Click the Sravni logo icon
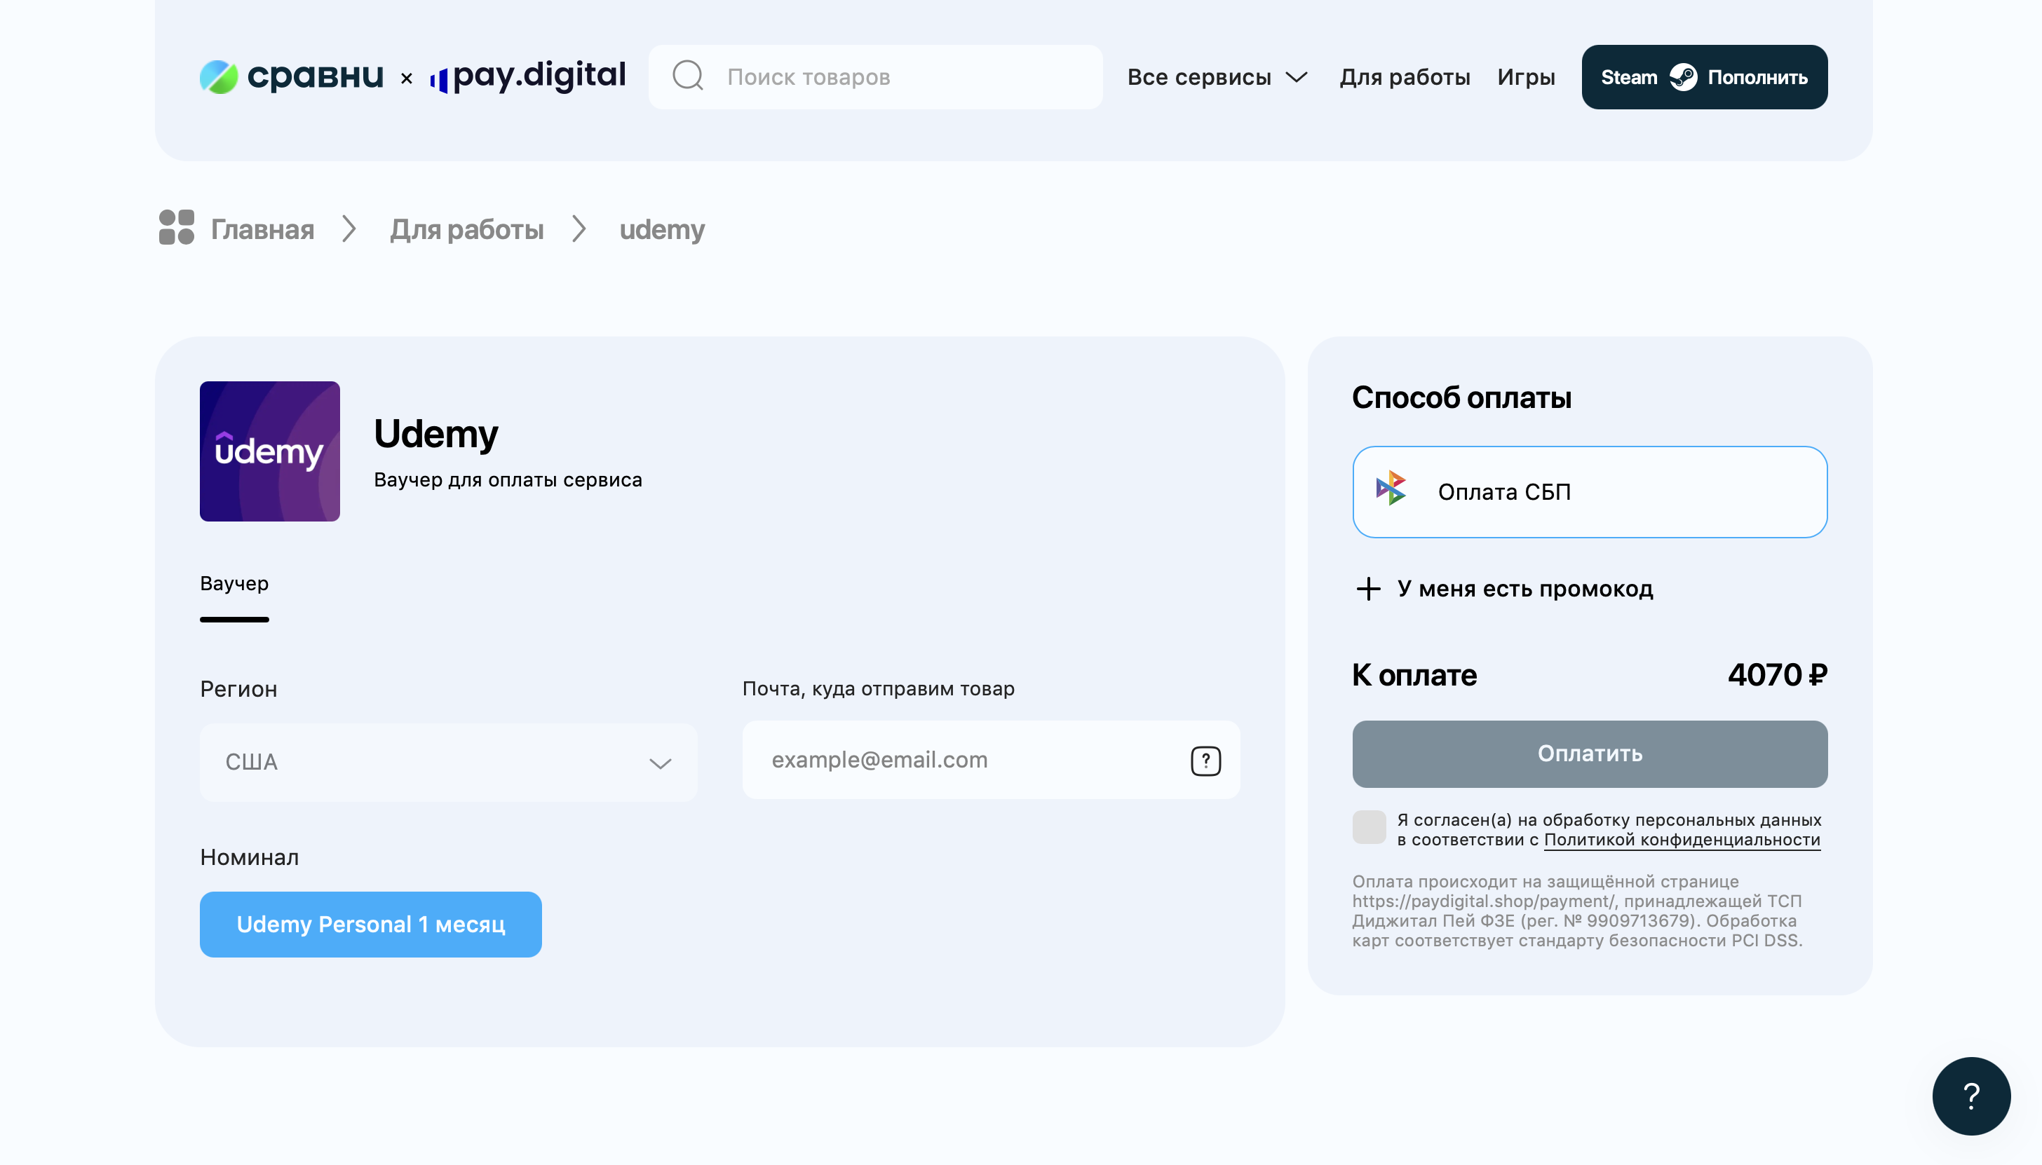The width and height of the screenshot is (2042, 1165). 219,77
